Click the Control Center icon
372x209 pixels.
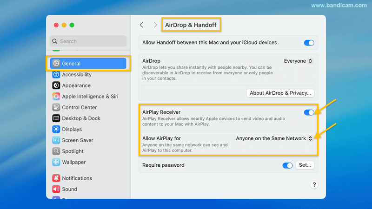pyautogui.click(x=56, y=107)
